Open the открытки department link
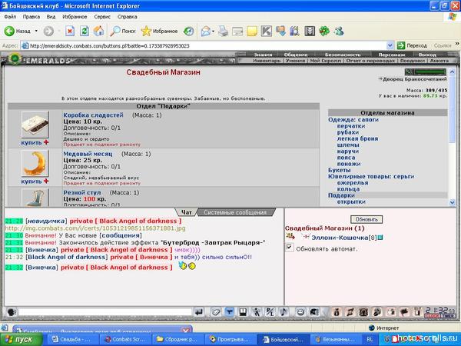461x346 pixels. point(351,201)
